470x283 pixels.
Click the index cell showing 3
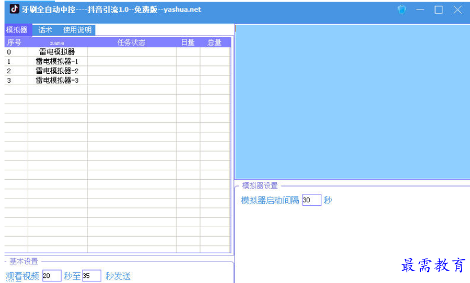click(x=16, y=80)
